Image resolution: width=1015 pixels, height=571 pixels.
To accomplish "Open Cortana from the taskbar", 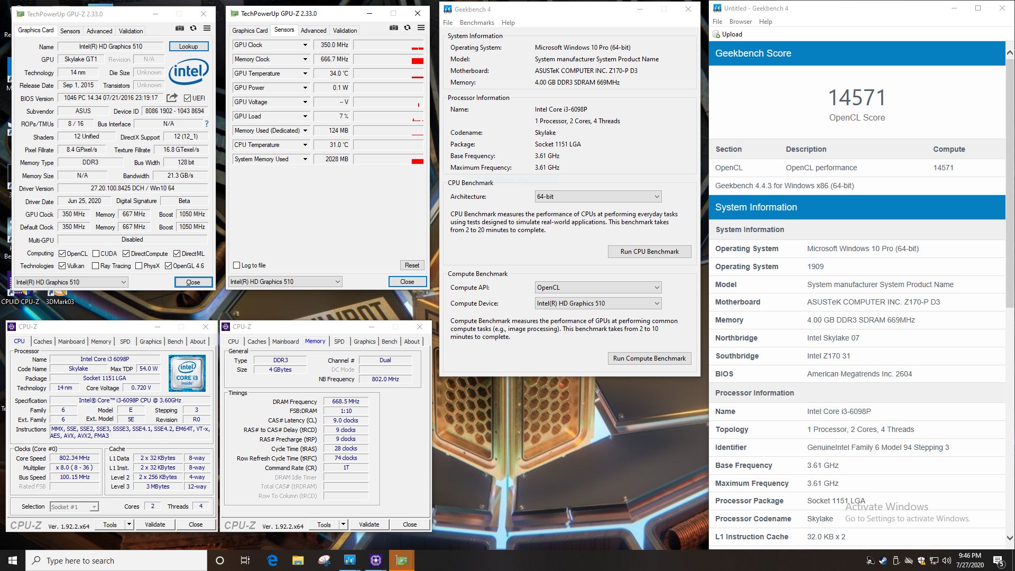I will click(220, 560).
